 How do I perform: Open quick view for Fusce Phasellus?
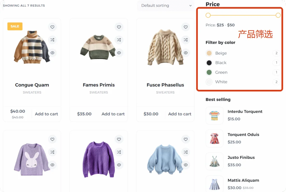[186, 53]
